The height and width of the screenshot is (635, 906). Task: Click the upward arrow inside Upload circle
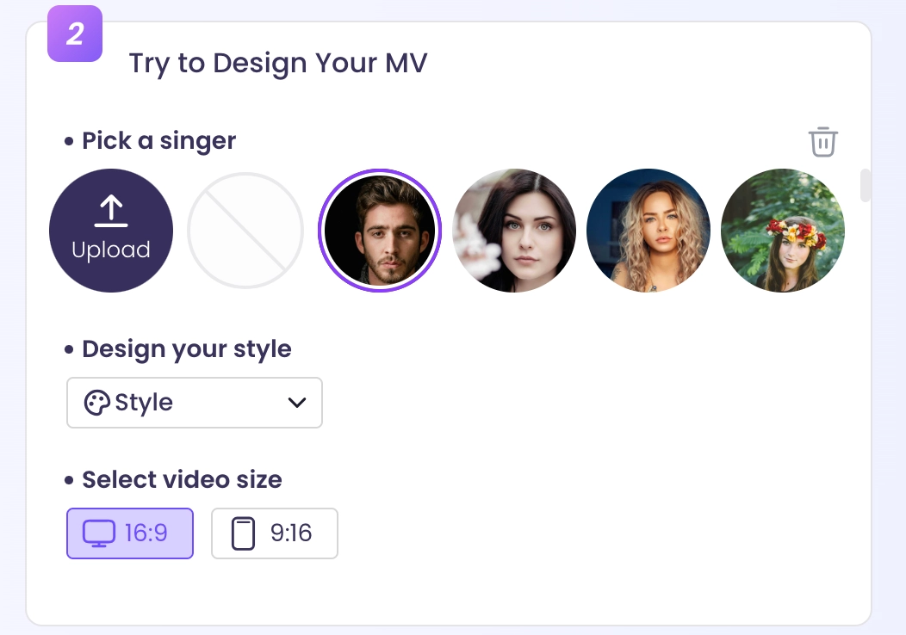point(110,209)
